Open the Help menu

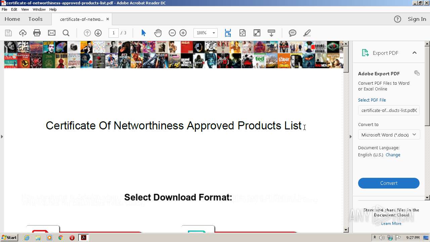[x=53, y=9]
